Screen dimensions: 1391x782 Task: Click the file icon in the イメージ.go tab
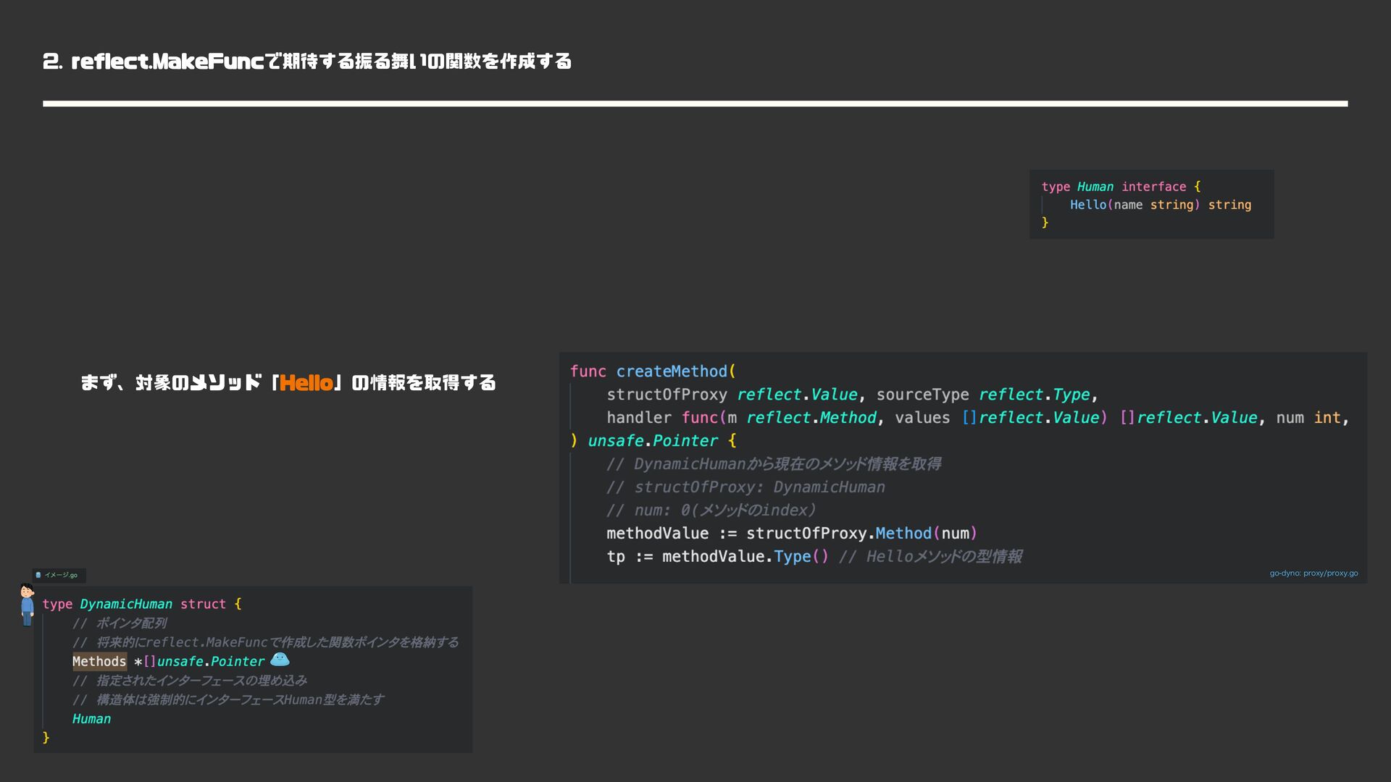(38, 576)
